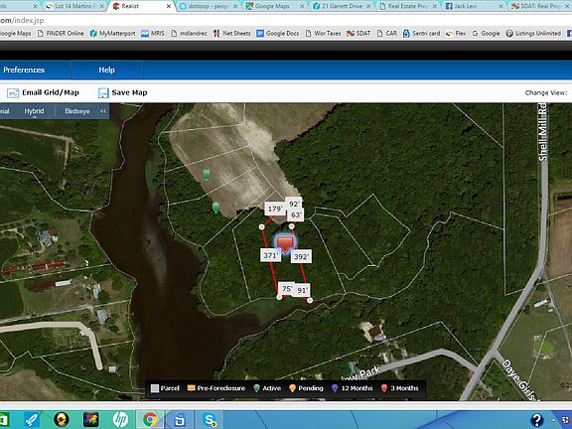The image size is (572, 429).
Task: Open the Sentri card bookmark
Action: tap(421, 33)
